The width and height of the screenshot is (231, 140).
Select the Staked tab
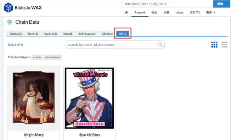(67, 34)
